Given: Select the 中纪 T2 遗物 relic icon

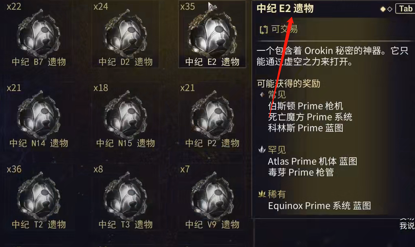Looking at the screenshot, I should [39, 195].
